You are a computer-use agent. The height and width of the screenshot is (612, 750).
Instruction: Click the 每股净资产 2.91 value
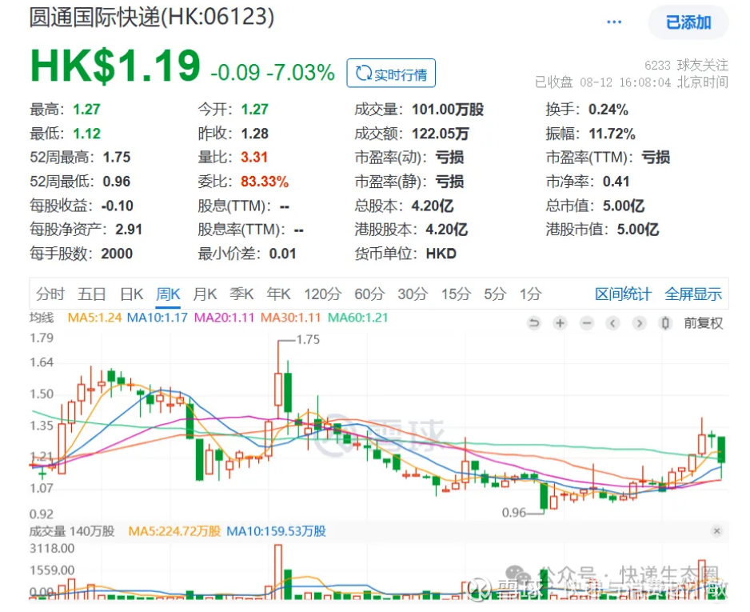coord(129,230)
